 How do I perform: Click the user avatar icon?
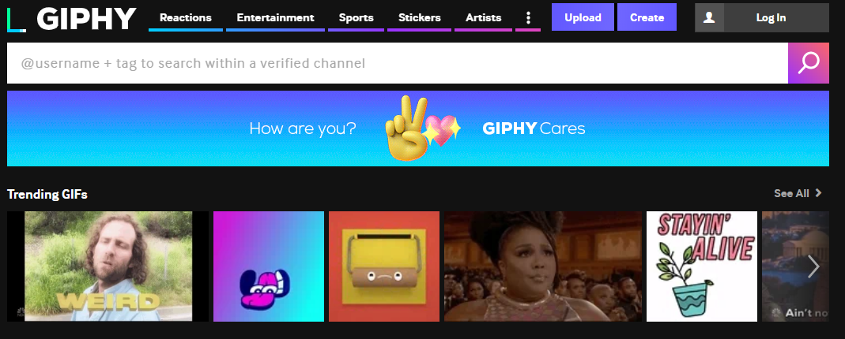[x=709, y=17]
